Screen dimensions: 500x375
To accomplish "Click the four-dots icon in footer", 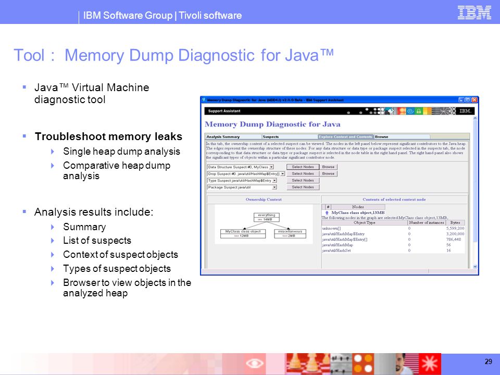I will [363, 364].
